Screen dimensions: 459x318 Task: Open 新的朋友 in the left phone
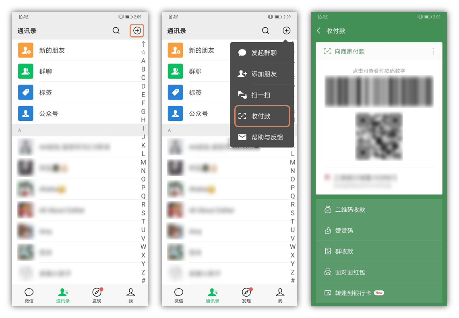click(76, 50)
